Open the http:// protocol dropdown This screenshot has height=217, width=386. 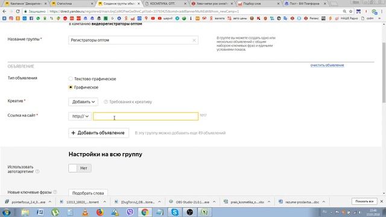point(80,116)
